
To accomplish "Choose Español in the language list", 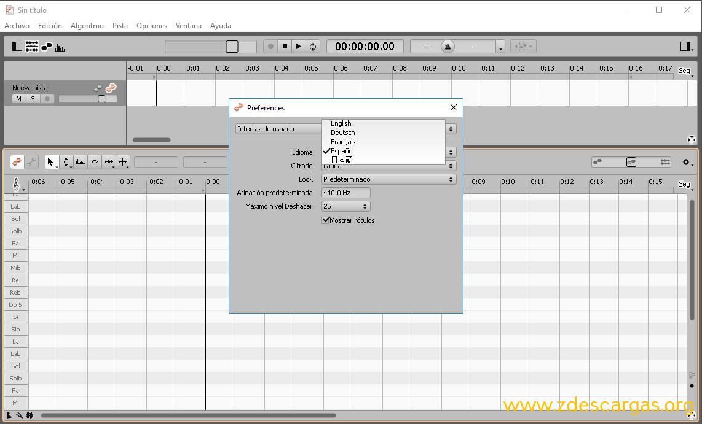I will coord(383,151).
